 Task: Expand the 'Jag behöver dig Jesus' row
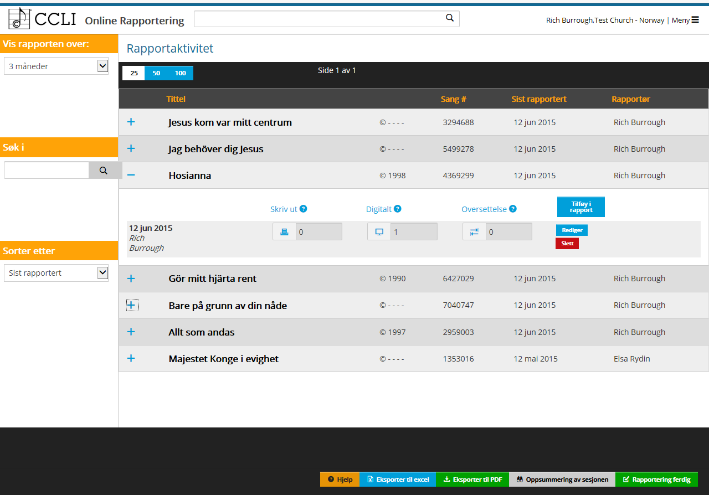[131, 148]
